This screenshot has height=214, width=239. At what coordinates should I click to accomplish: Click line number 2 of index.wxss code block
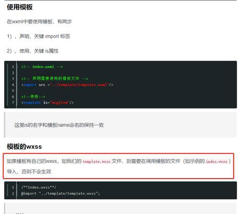[x=13, y=193]
